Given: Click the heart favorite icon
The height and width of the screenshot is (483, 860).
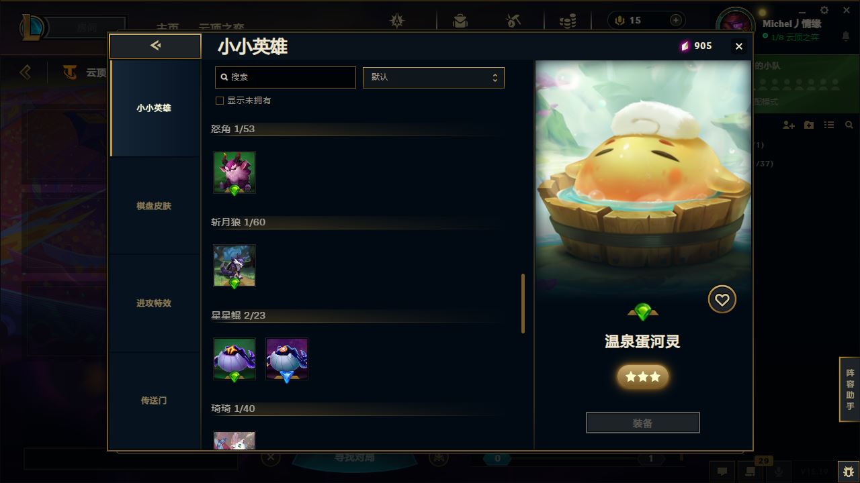Looking at the screenshot, I should [x=722, y=300].
